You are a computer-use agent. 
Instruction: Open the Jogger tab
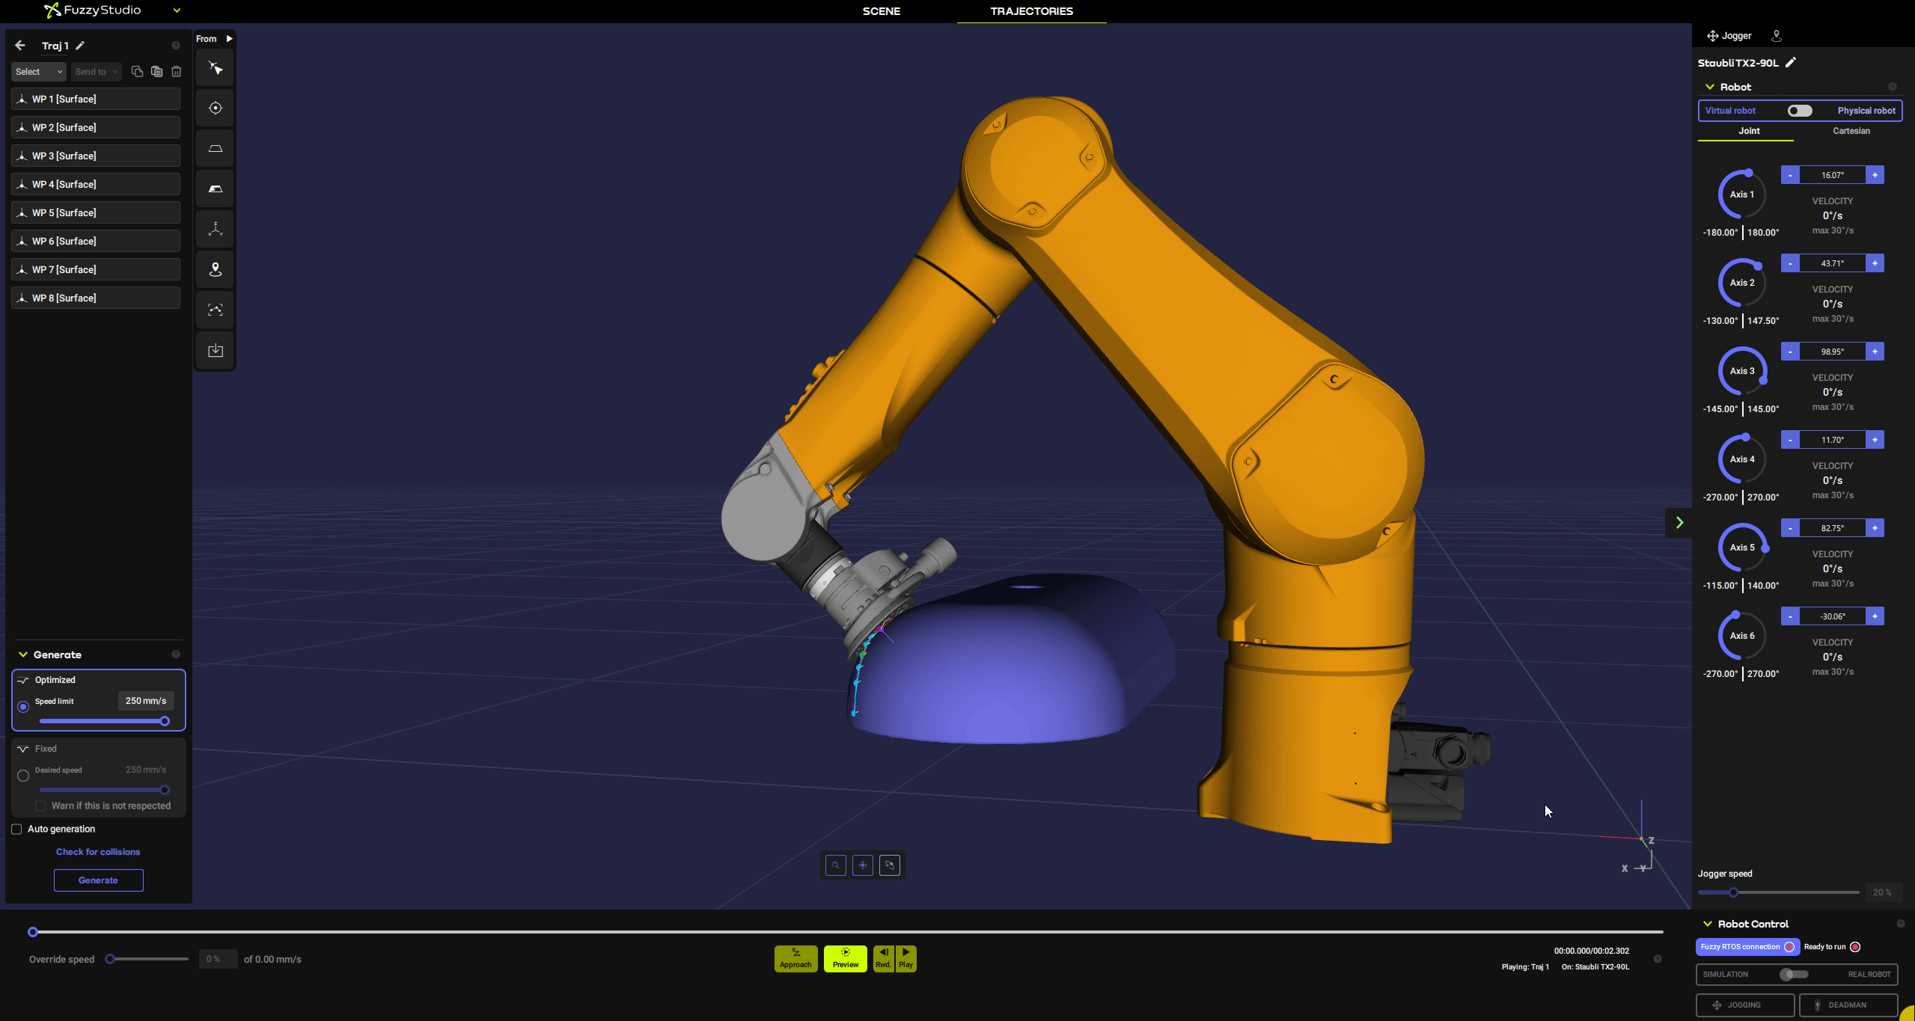[1729, 36]
